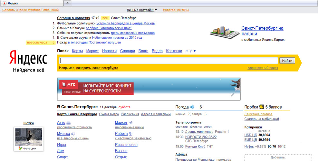
Task: Open the Нефть oil price link
Action: tap(249, 147)
